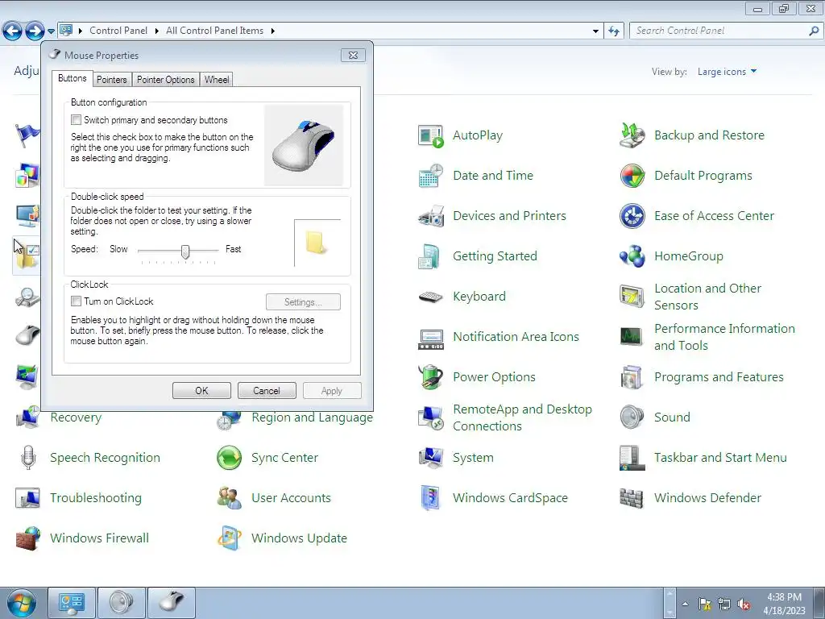Image resolution: width=825 pixels, height=619 pixels.
Task: Click the Power Options battery icon
Action: click(x=430, y=377)
